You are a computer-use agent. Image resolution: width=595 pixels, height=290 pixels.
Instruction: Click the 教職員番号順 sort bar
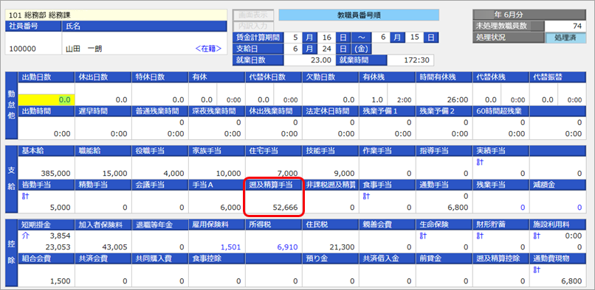(x=359, y=15)
